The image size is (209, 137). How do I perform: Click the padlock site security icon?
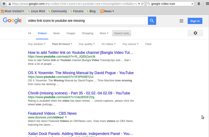[x=9, y=4]
